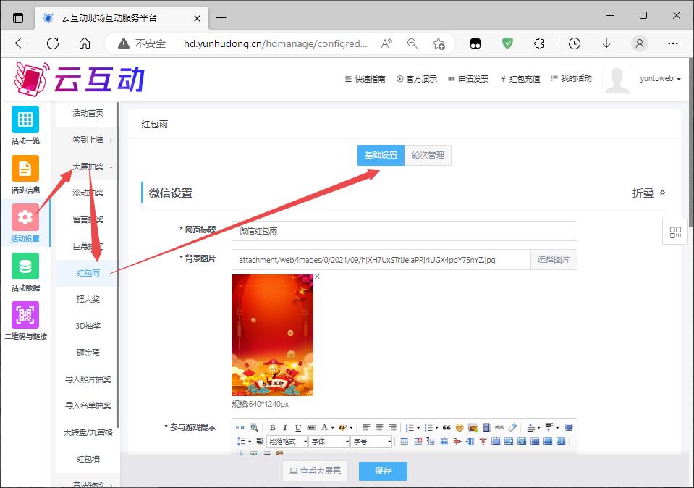Open the 快速指南 link
This screenshot has height=488, width=694.
(x=365, y=79)
